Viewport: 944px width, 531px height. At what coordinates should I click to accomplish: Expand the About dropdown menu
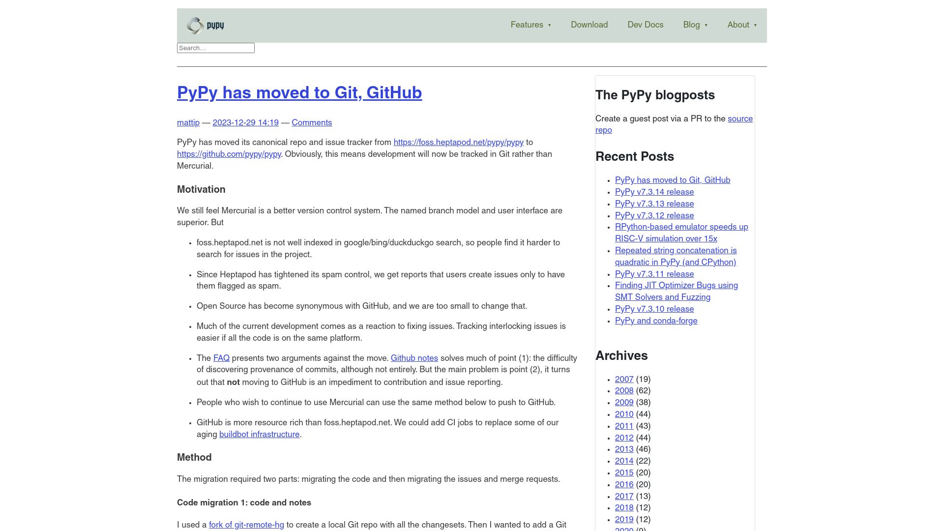point(742,25)
